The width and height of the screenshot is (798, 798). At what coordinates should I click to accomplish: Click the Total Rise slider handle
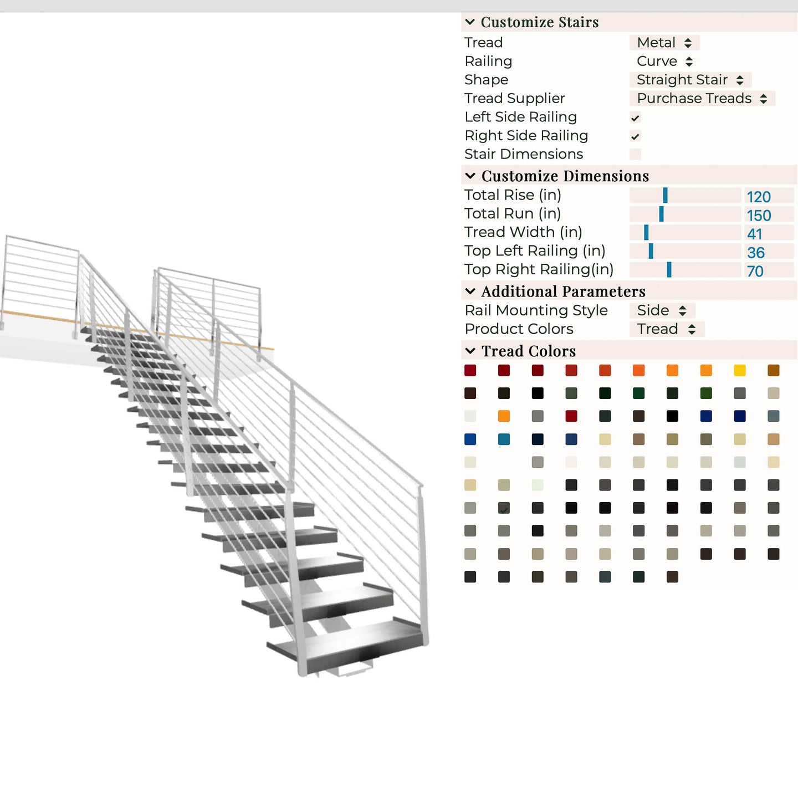665,196
